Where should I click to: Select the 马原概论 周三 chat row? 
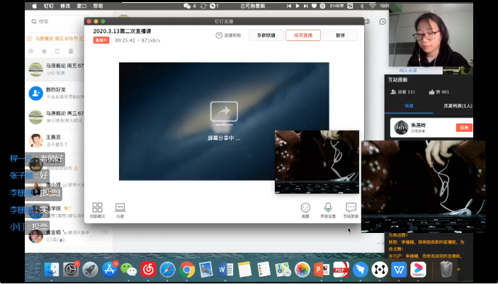point(55,117)
